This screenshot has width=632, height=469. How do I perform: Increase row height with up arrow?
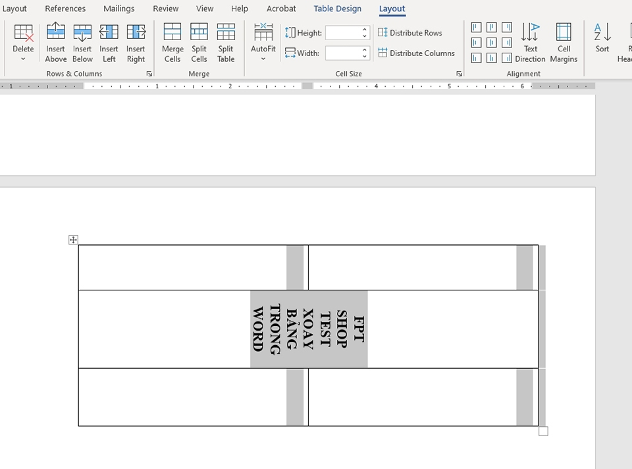(x=364, y=30)
